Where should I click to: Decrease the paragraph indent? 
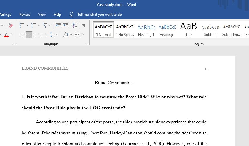[58, 25]
